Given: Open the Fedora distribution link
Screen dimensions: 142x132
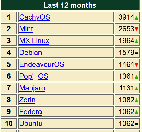Looking at the screenshot, I should click(31, 112).
